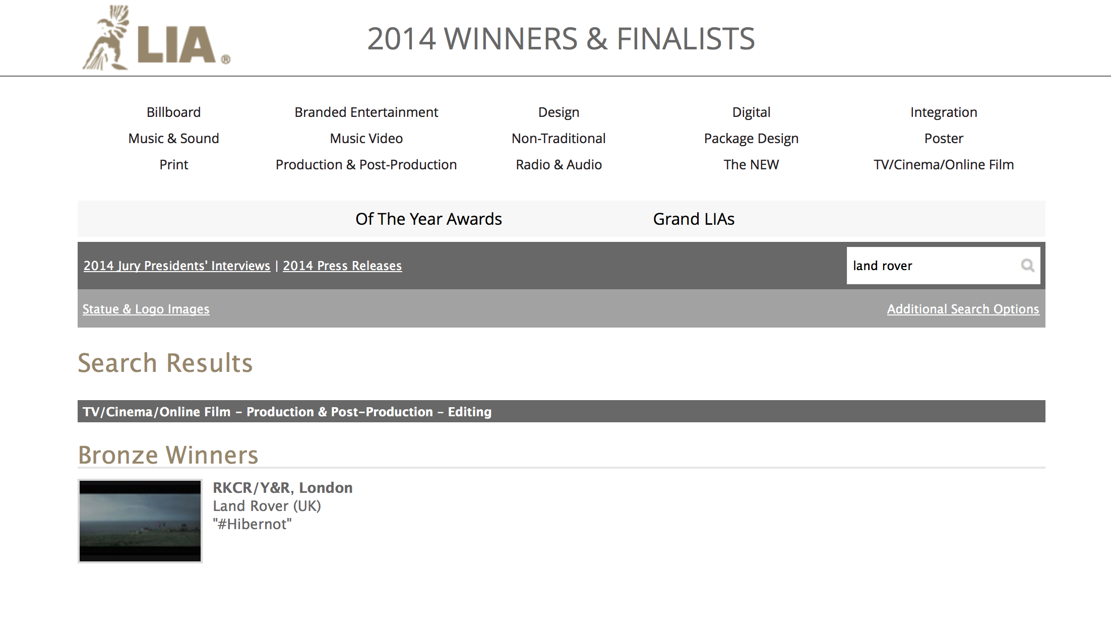Click RKCR/Y&R, London agency name
1111x641 pixels.
[282, 488]
